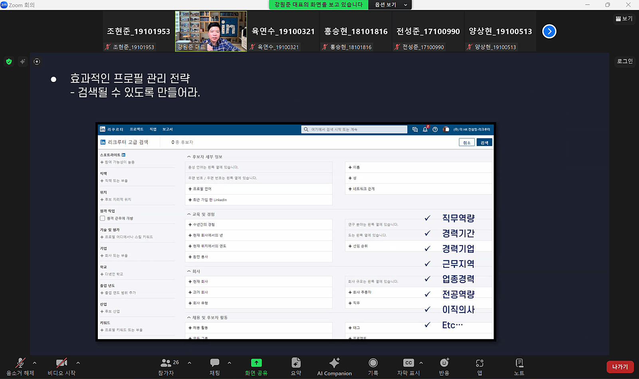This screenshot has height=379, width=639.
Task: Unmute microphone via 음소거 해제
Action: coord(20,367)
